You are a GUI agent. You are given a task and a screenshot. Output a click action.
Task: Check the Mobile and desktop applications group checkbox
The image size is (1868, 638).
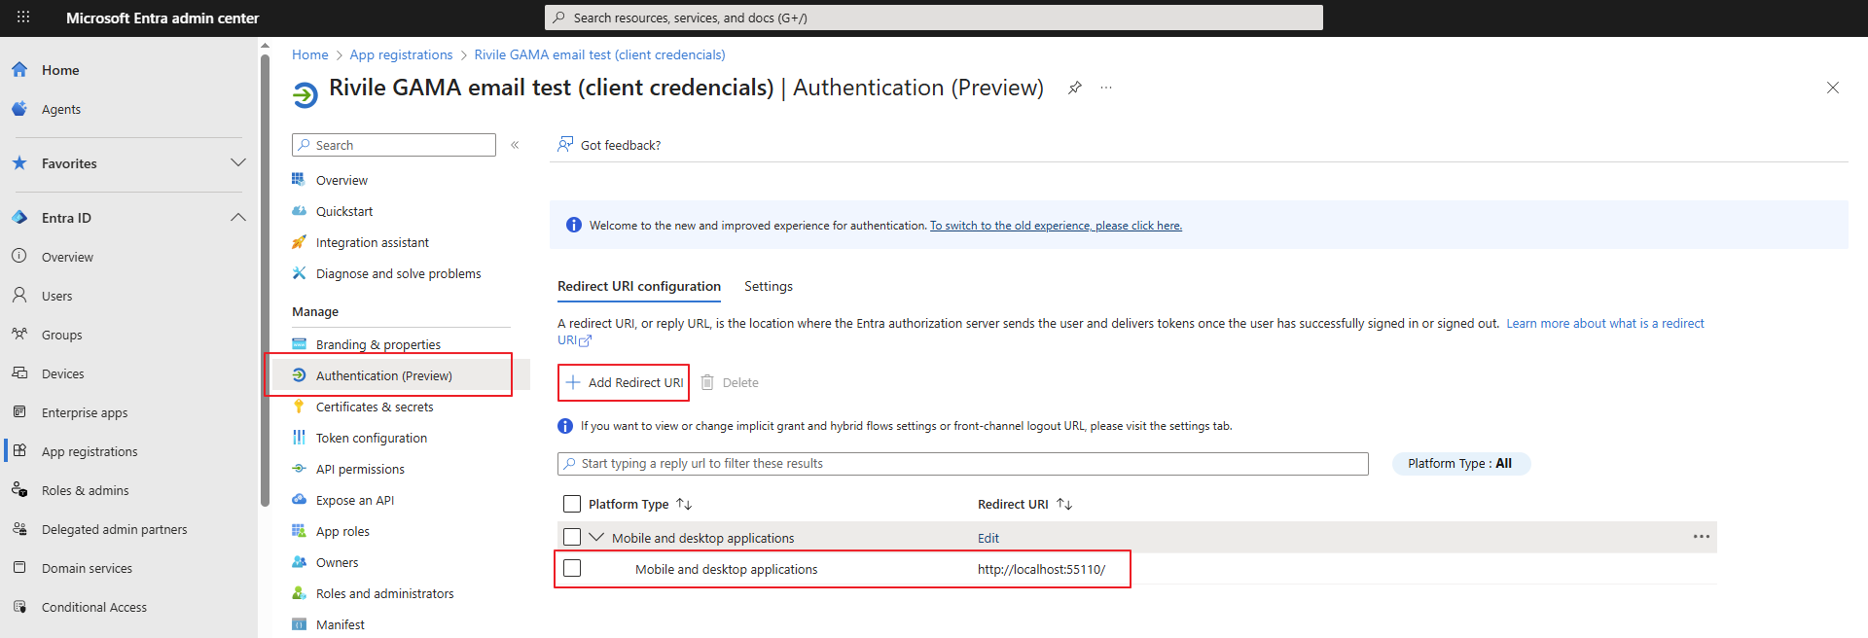click(572, 537)
